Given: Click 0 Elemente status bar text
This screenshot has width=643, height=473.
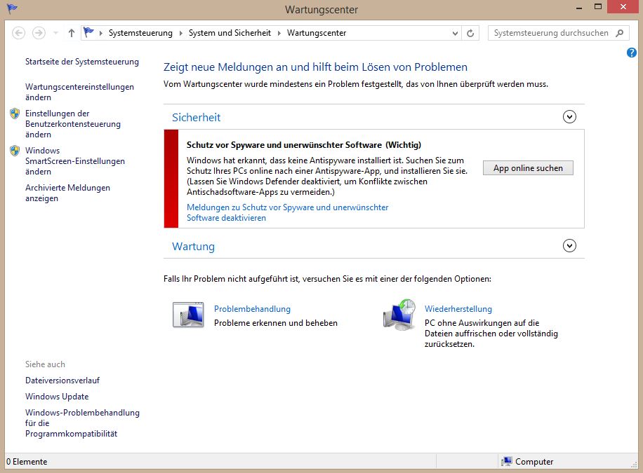Looking at the screenshot, I should coord(27,462).
